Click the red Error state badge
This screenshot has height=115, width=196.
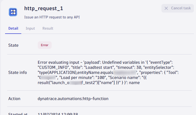pos(44,45)
